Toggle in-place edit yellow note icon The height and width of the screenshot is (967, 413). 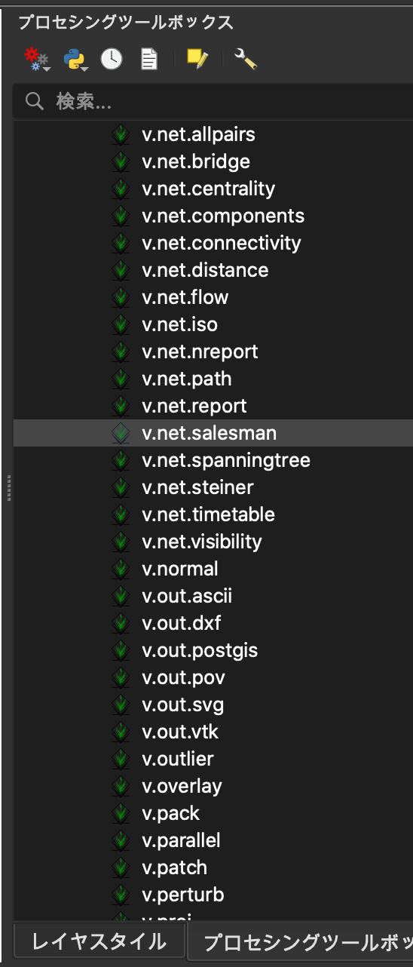click(197, 59)
